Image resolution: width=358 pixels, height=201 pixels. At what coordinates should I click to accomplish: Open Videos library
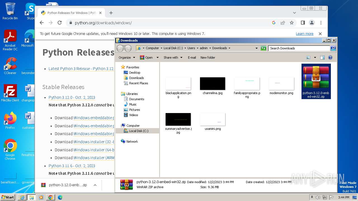[133, 115]
